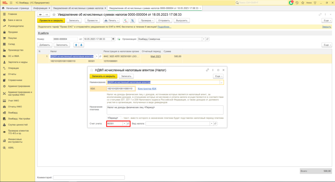335x182 pixels.
Task: Click the Комментарий input field
Action: tap(89, 177)
